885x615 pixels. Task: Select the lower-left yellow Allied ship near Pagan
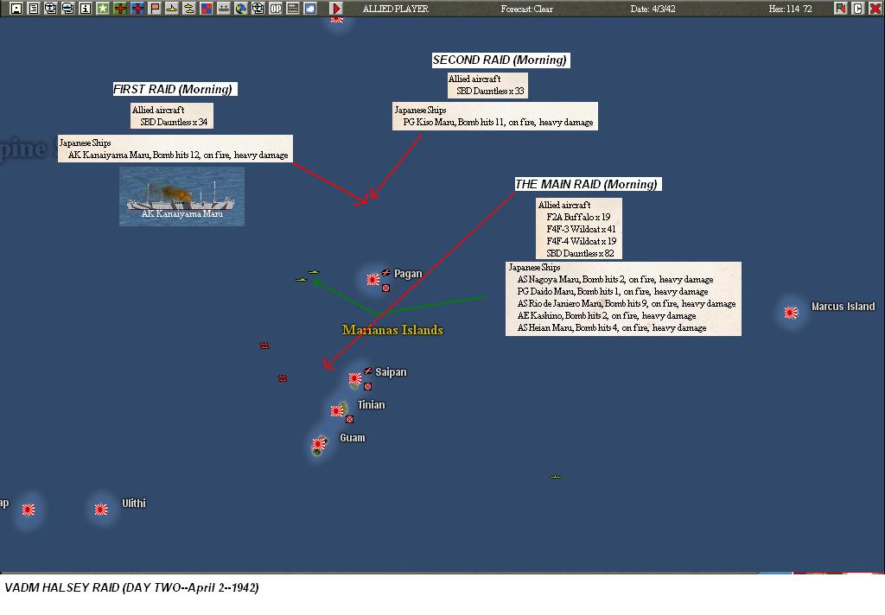302,279
